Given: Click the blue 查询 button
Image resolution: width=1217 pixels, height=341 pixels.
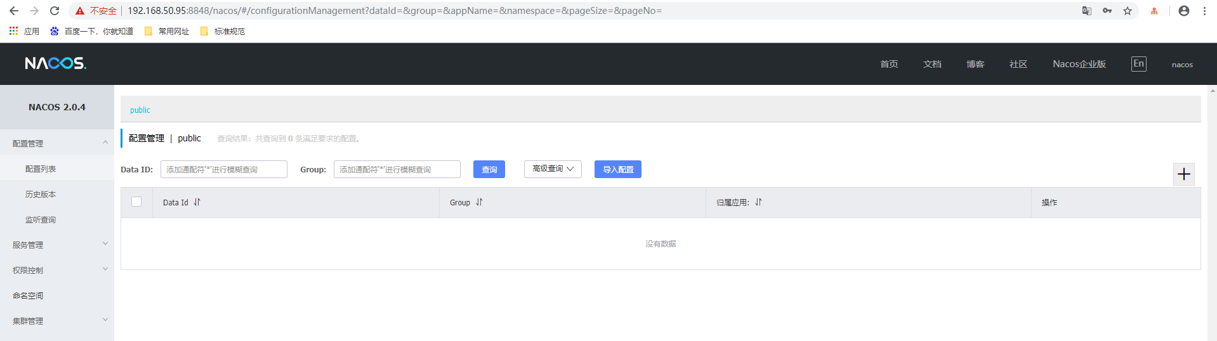Looking at the screenshot, I should pyautogui.click(x=489, y=169).
